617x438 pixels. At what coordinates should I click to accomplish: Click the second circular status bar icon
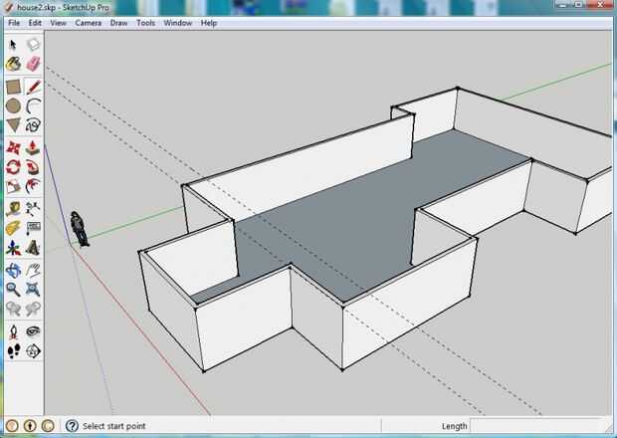(30, 426)
